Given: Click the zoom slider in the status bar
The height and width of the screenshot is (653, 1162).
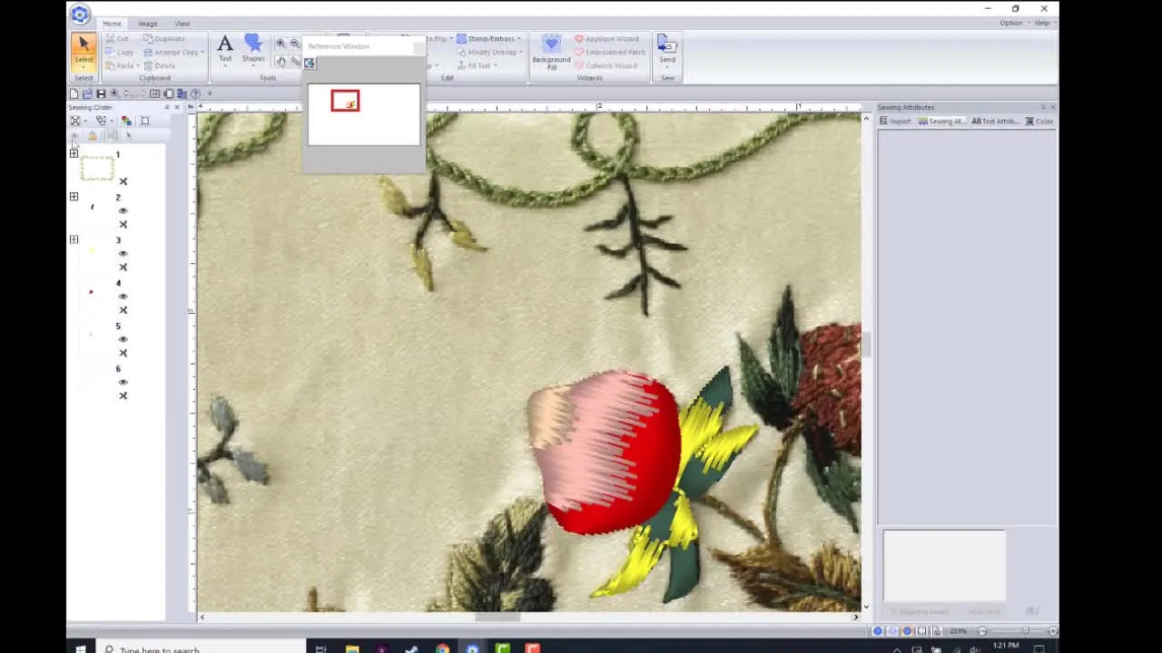Looking at the screenshot, I should pyautogui.click(x=1027, y=630).
